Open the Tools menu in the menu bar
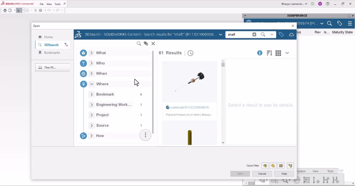The image size is (355, 186). (58, 4)
